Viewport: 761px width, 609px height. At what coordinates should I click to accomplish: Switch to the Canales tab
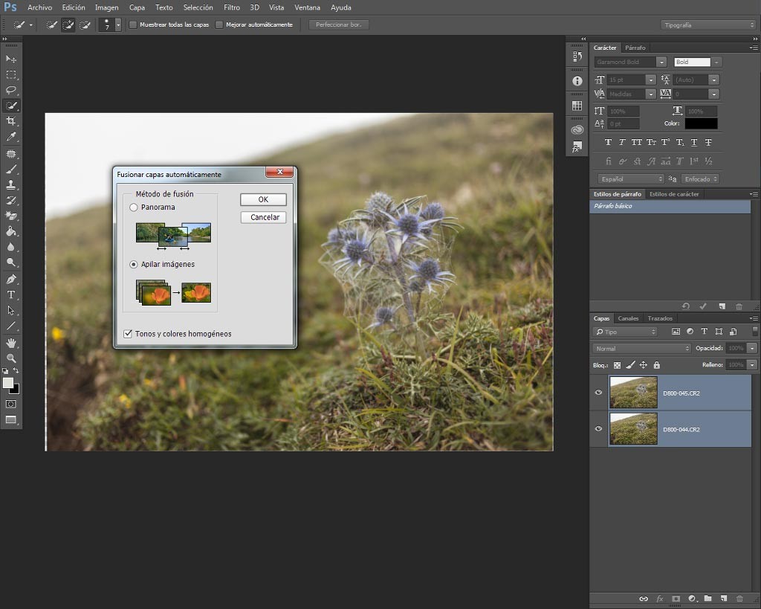pyautogui.click(x=628, y=318)
